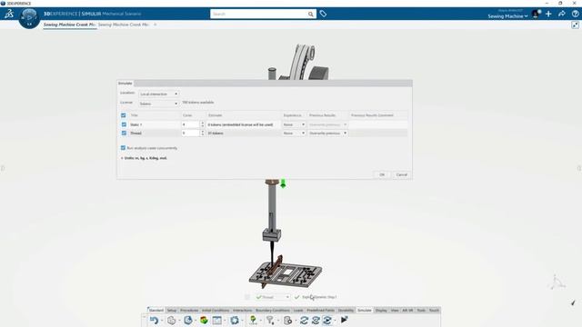Click the multicolor results cube icon
Image resolution: width=582 pixels, height=327 pixels.
click(x=204, y=320)
